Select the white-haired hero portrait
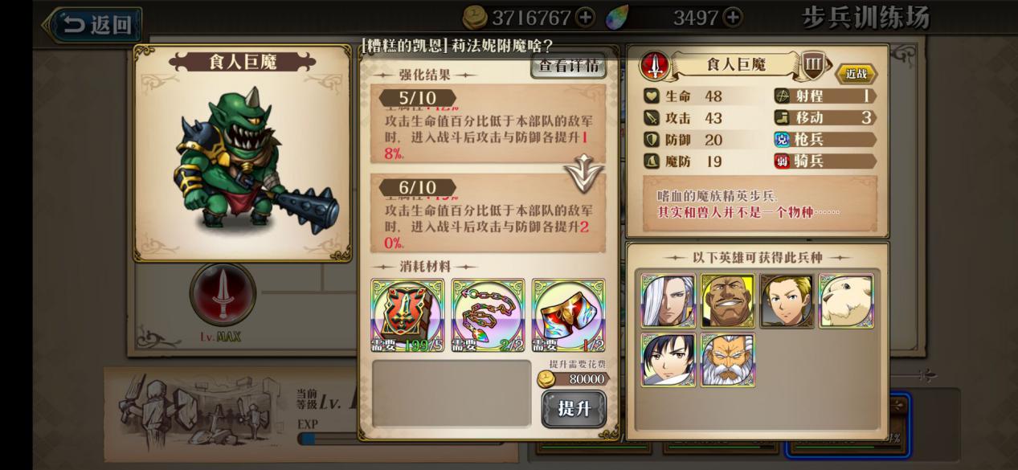This screenshot has width=1018, height=470. click(x=668, y=300)
